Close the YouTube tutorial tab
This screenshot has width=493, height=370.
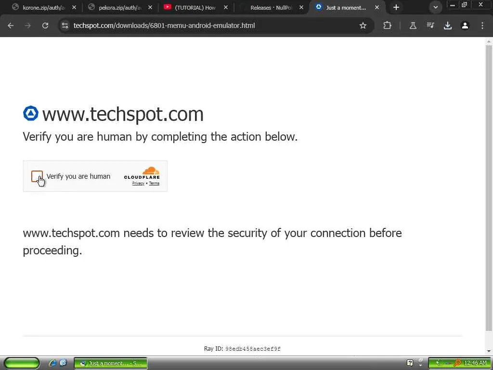click(226, 8)
